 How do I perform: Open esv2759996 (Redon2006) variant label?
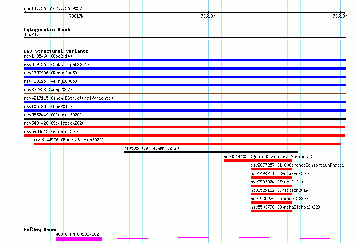51,73
